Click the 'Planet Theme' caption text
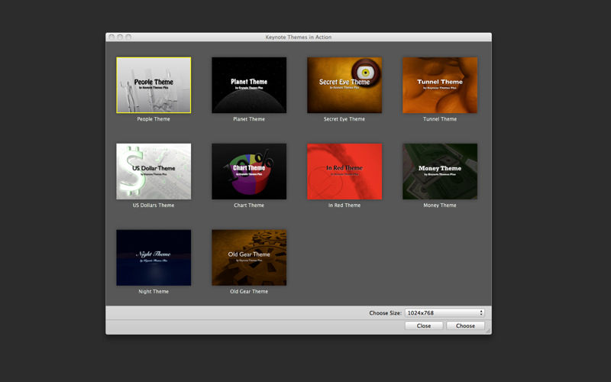 (249, 119)
